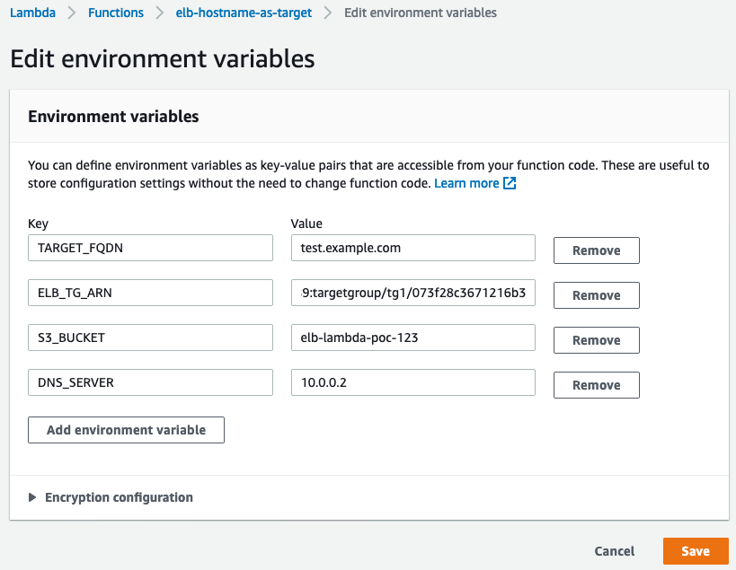Edit the S3_BUCKET key field

[x=150, y=337]
